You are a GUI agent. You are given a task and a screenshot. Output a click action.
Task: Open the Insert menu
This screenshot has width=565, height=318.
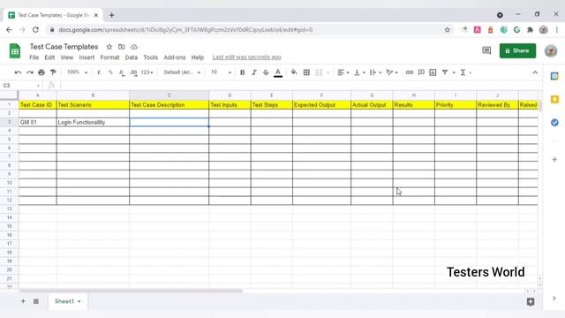[87, 57]
